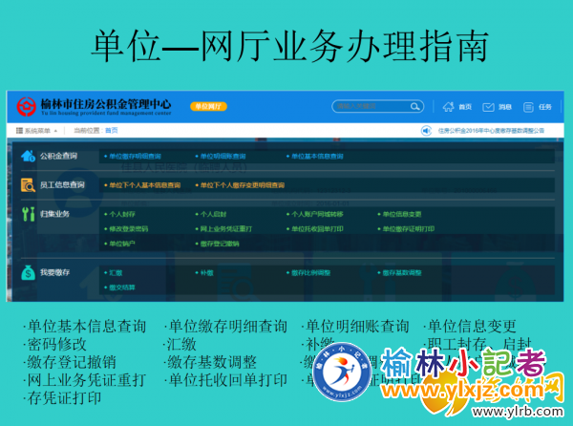The height and width of the screenshot is (426, 573).
Task: Open the 住房公积金2016年 announcement text
Action: click(491, 131)
